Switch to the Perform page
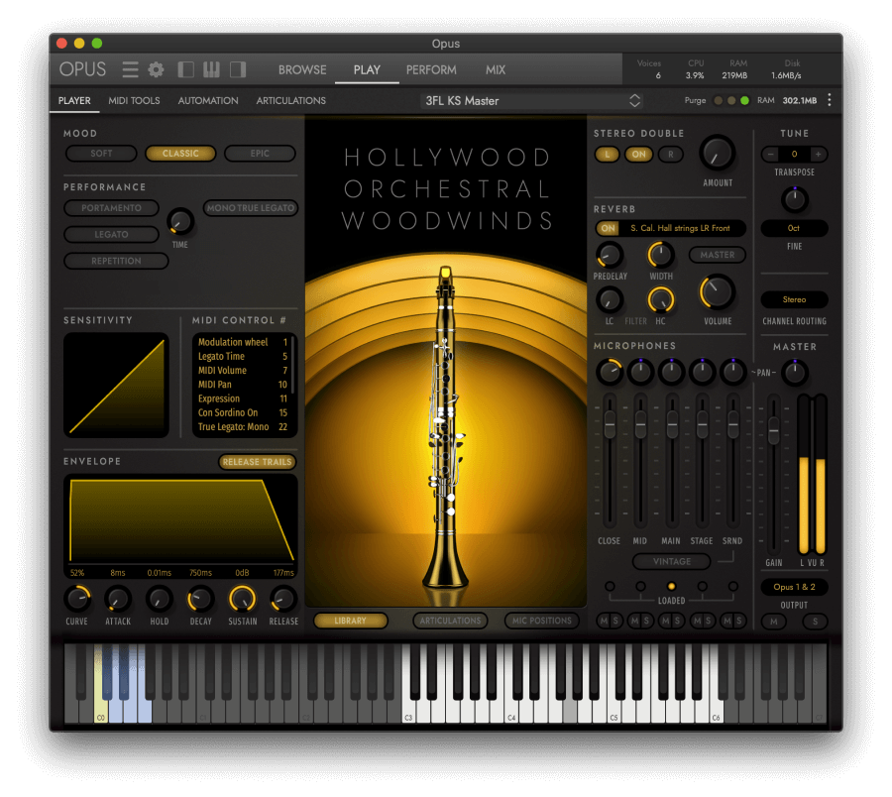Image resolution: width=892 pixels, height=797 pixels. point(431,69)
